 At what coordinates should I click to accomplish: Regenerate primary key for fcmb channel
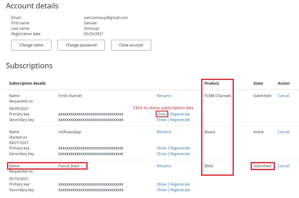pos(180,114)
